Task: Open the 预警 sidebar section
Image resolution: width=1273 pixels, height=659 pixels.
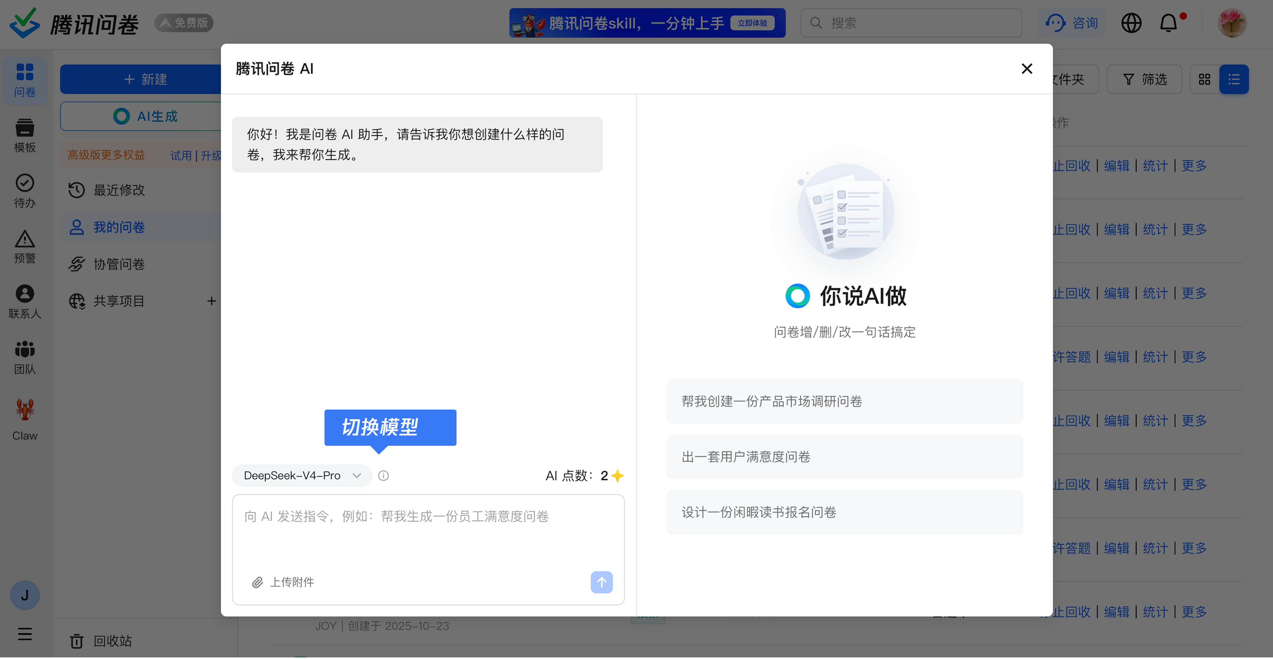Action: coord(25,247)
